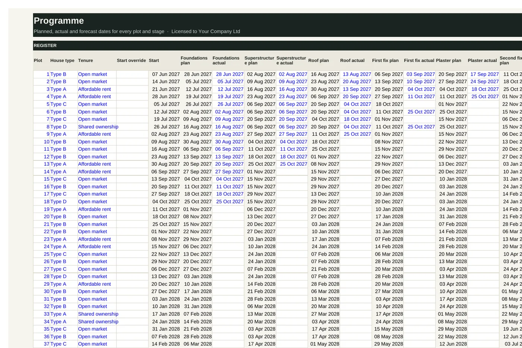Viewport: 522px width, 348px height.
Task: Click Roof actual 13 Aug 2027
Action: click(357, 74)
